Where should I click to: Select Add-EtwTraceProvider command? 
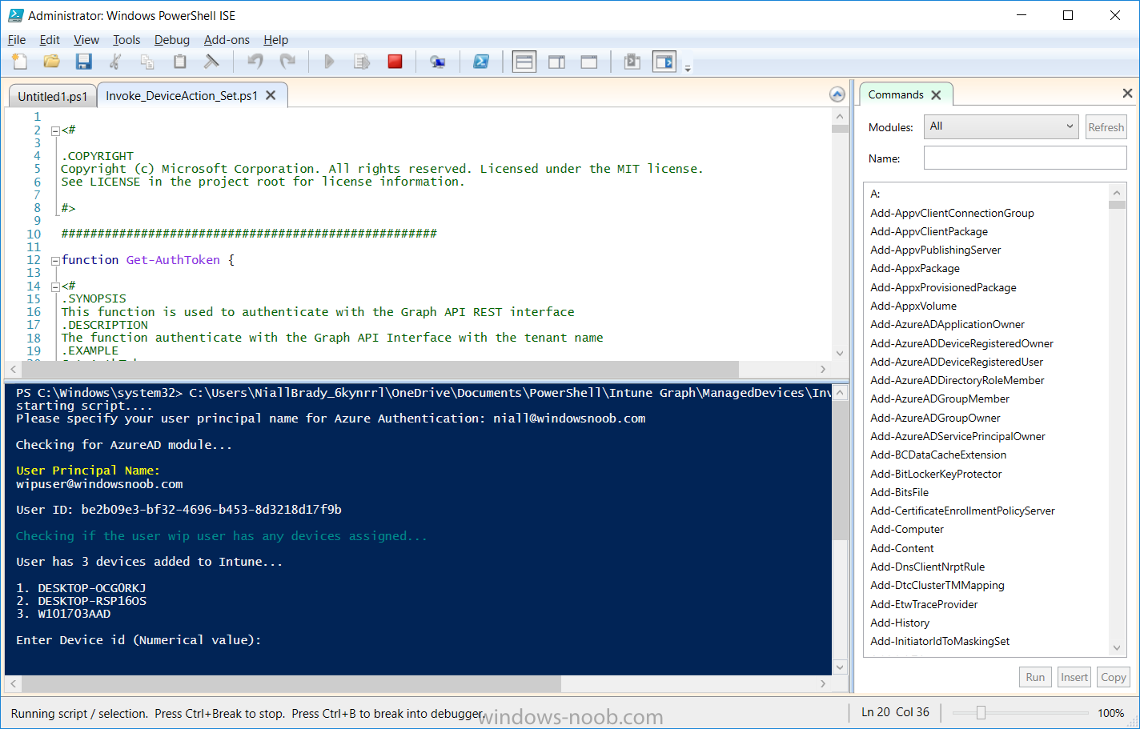click(924, 604)
